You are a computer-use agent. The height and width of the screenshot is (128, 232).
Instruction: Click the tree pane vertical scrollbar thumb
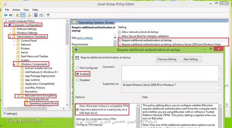click(67, 34)
